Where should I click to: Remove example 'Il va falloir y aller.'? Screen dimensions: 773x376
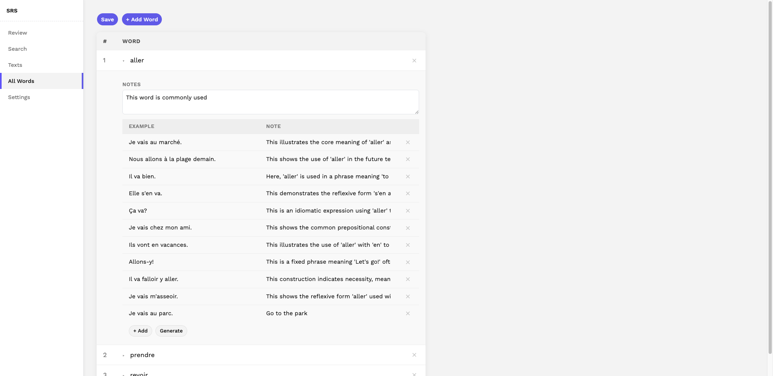tap(408, 279)
